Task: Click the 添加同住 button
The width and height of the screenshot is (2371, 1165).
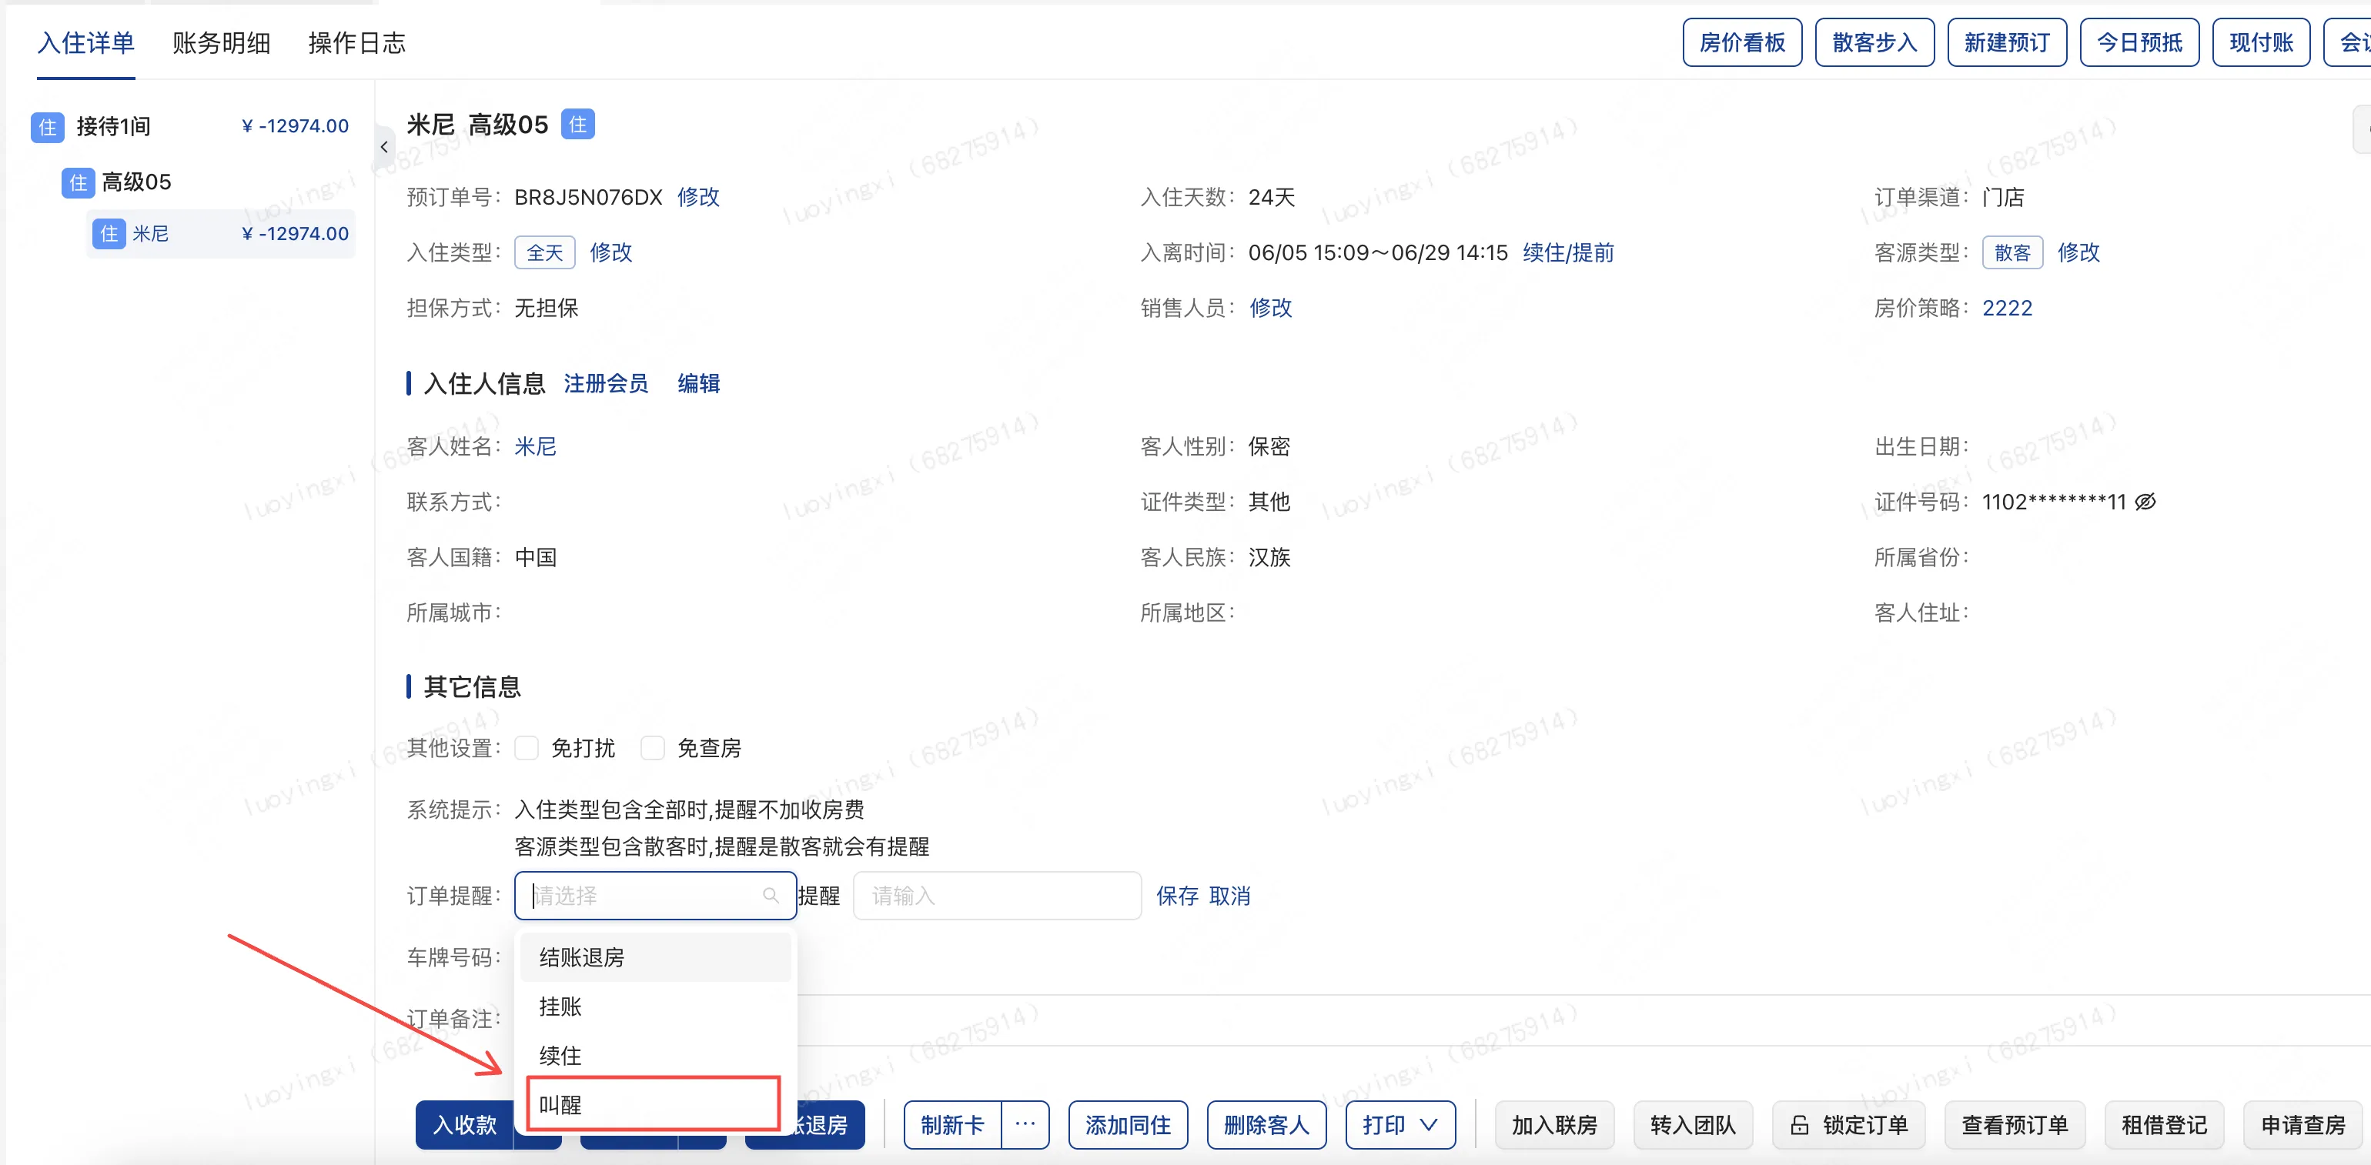Action: point(1128,1124)
